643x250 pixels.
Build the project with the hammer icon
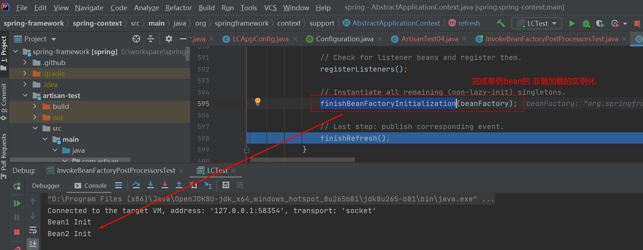[501, 23]
